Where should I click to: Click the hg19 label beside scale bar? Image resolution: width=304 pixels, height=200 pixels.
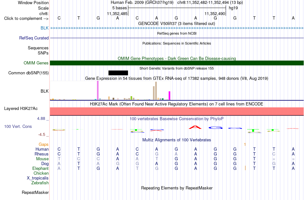coord(233,8)
